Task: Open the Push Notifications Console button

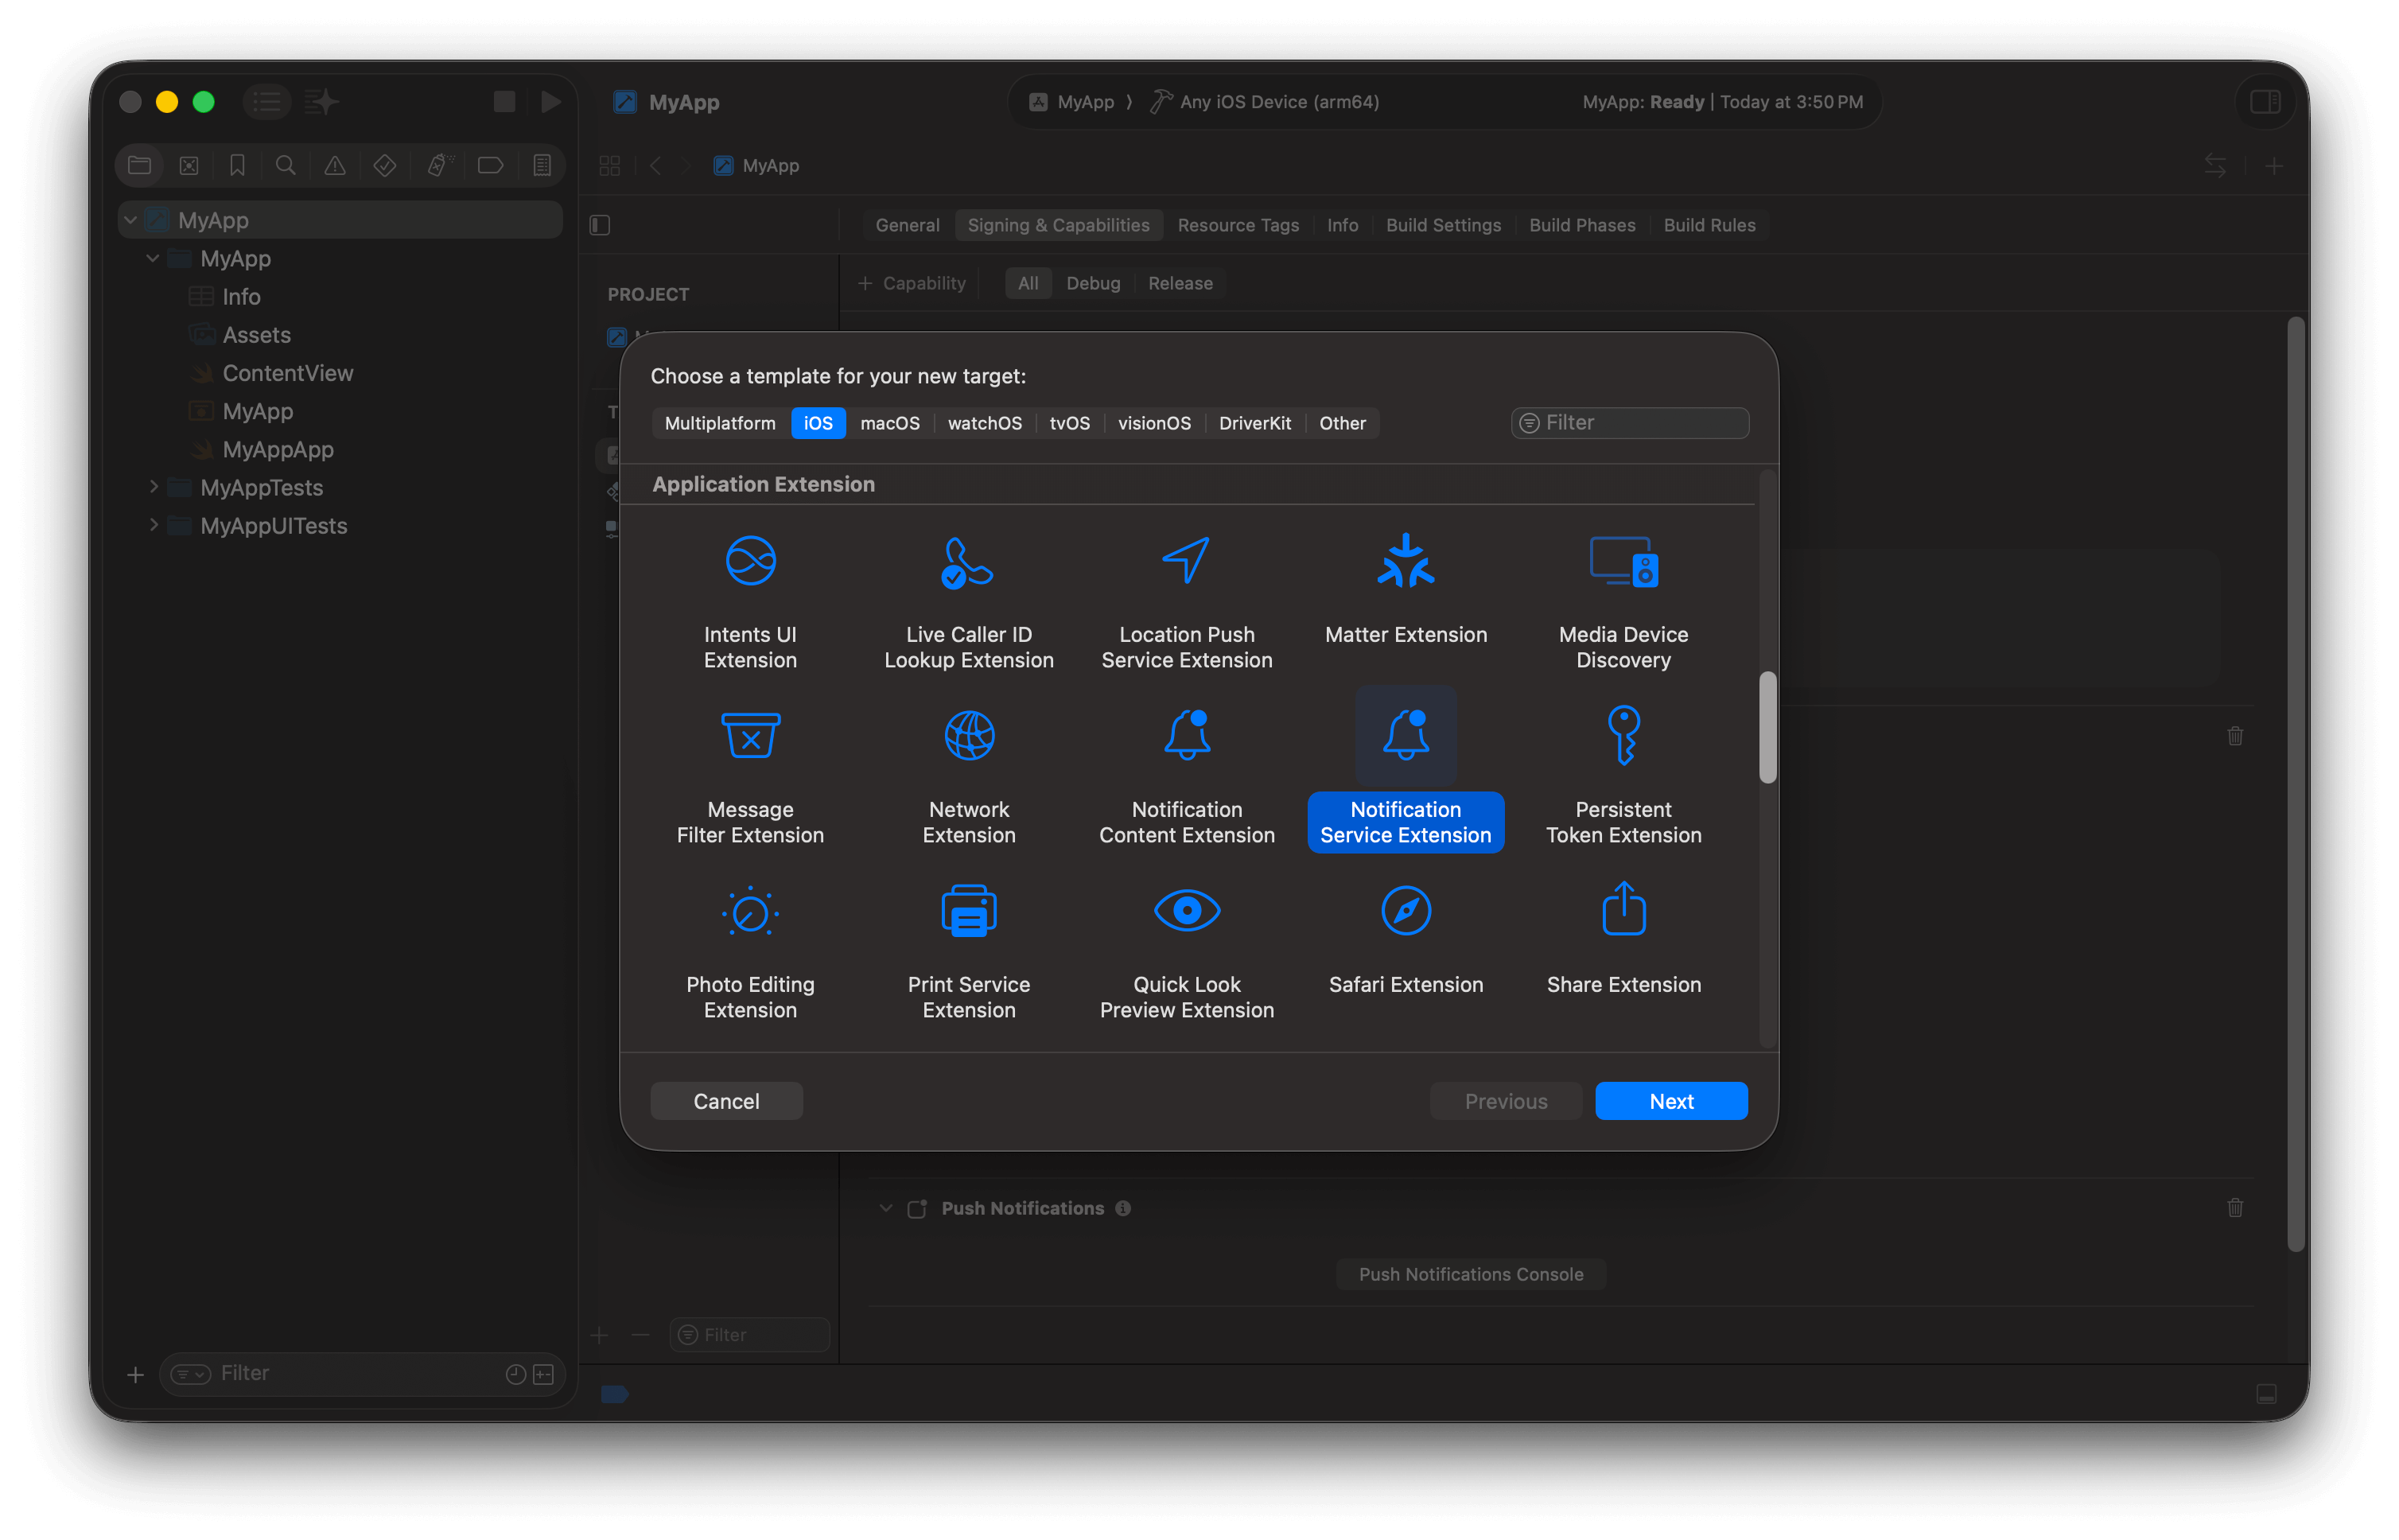Action: (1470, 1274)
